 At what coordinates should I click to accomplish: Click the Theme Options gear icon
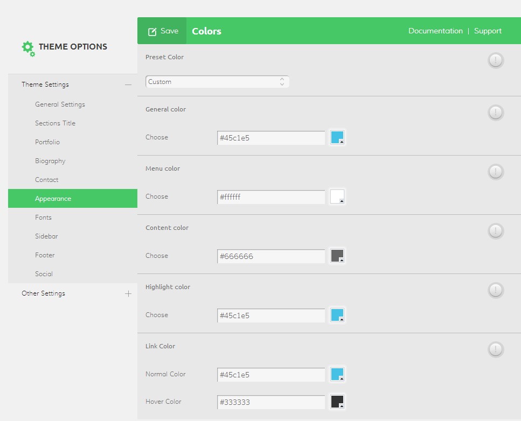28,48
